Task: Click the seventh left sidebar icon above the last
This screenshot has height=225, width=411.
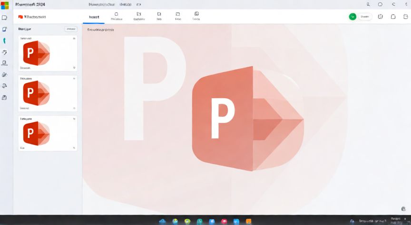Action: pos(4,86)
